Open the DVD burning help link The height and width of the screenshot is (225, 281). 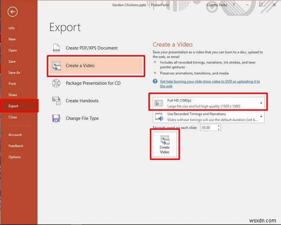[210, 84]
